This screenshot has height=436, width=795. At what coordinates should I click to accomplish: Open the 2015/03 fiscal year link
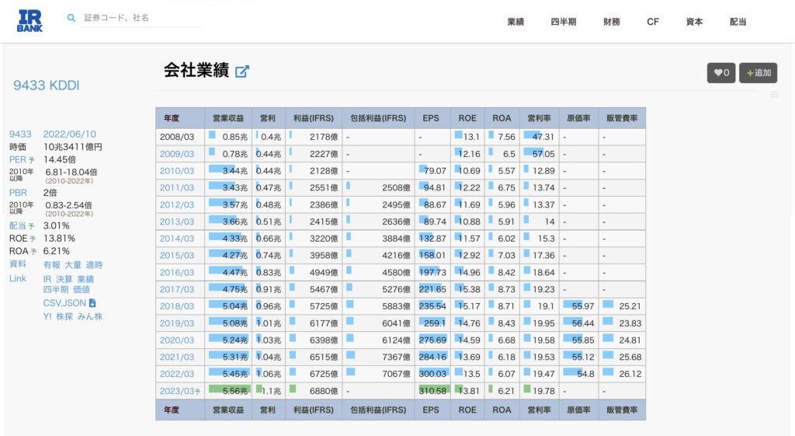coord(177,256)
